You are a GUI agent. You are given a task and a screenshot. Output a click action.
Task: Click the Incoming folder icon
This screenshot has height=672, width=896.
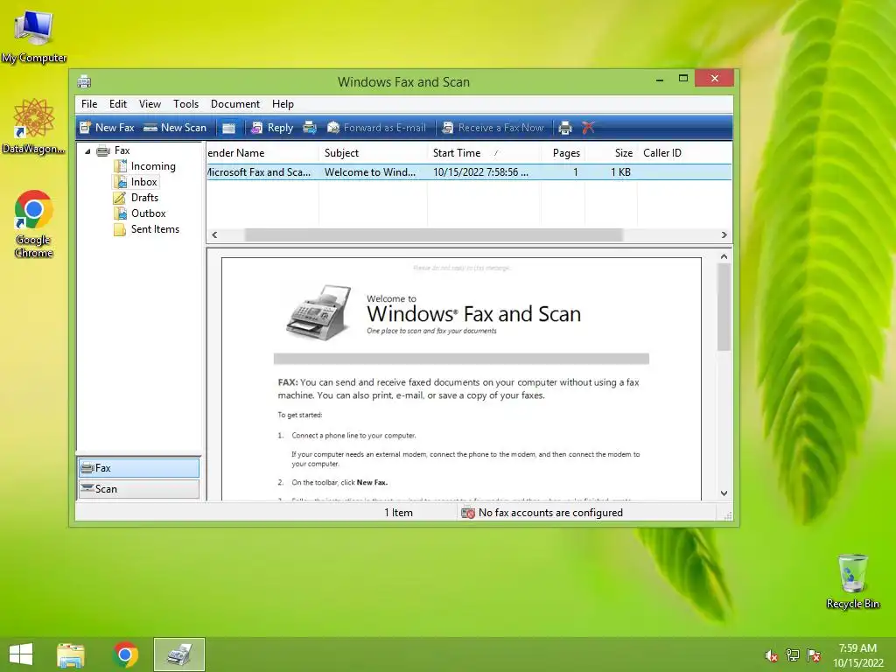120,166
